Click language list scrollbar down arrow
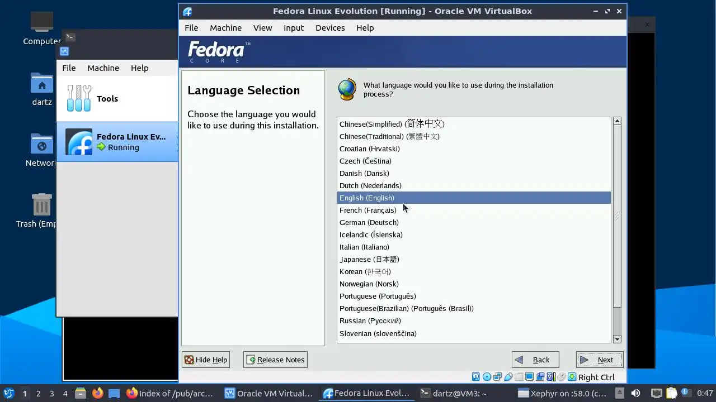 tap(617, 339)
